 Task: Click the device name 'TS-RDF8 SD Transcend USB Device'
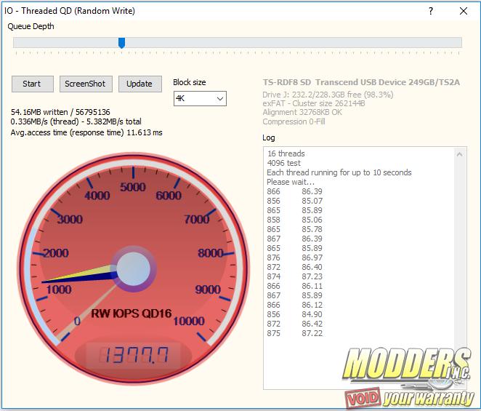(361, 82)
